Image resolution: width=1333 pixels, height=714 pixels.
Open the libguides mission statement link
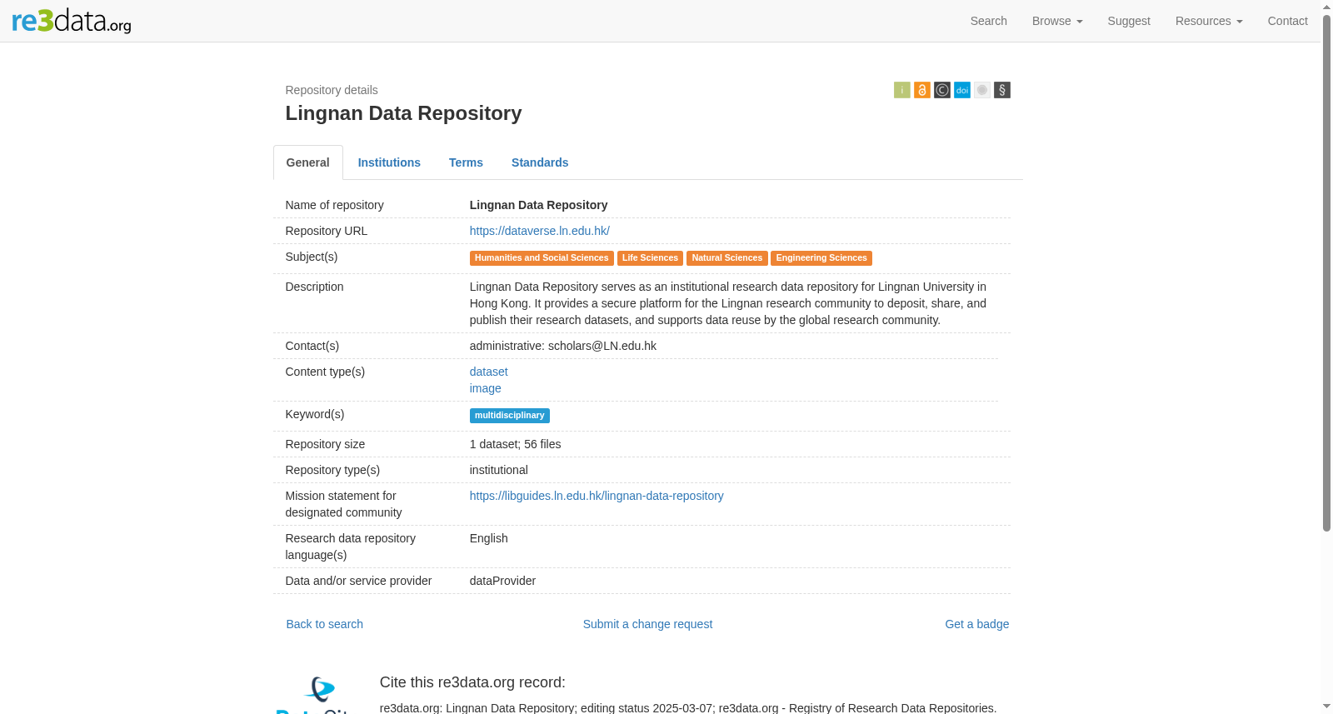coord(597,496)
